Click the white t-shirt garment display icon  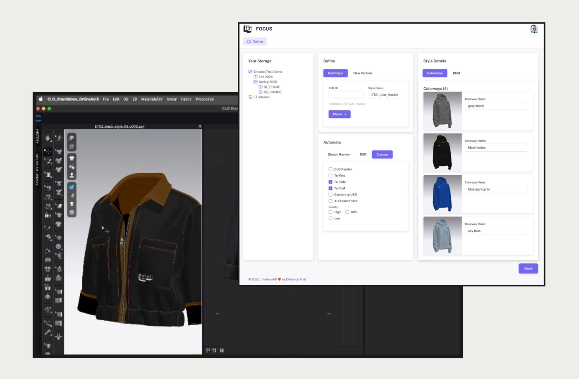72,158
